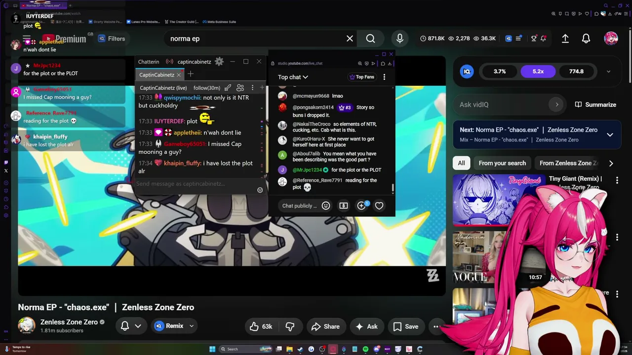The image size is (632, 355).
Task: Click the plus icon with notification badge
Action: 362,206
